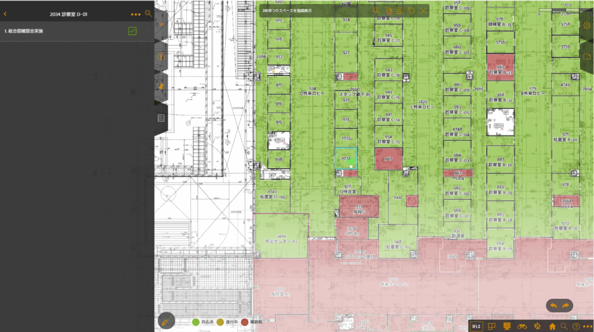The image size is (594, 332).
Task: Expand the bottom-right three-dot more options
Action: pos(587,326)
